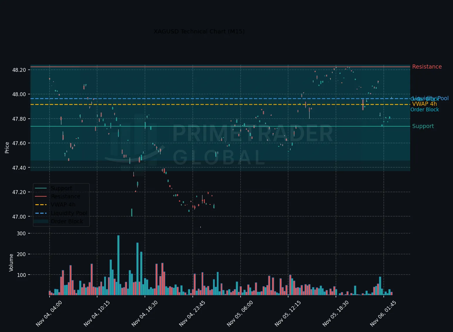Select the Support annotation at the right edge
Viewport: 453px width, 332px height.
click(423, 126)
